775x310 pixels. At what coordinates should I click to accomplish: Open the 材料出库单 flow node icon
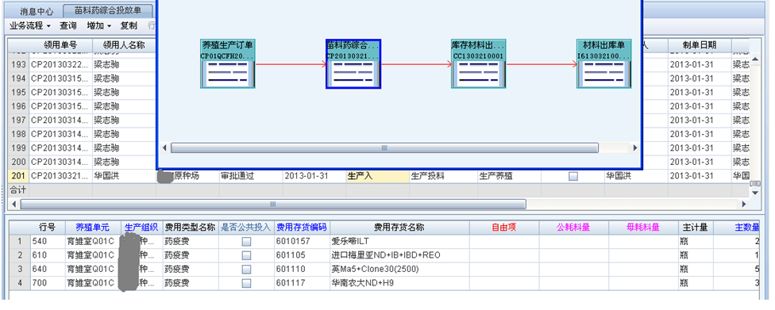point(604,64)
